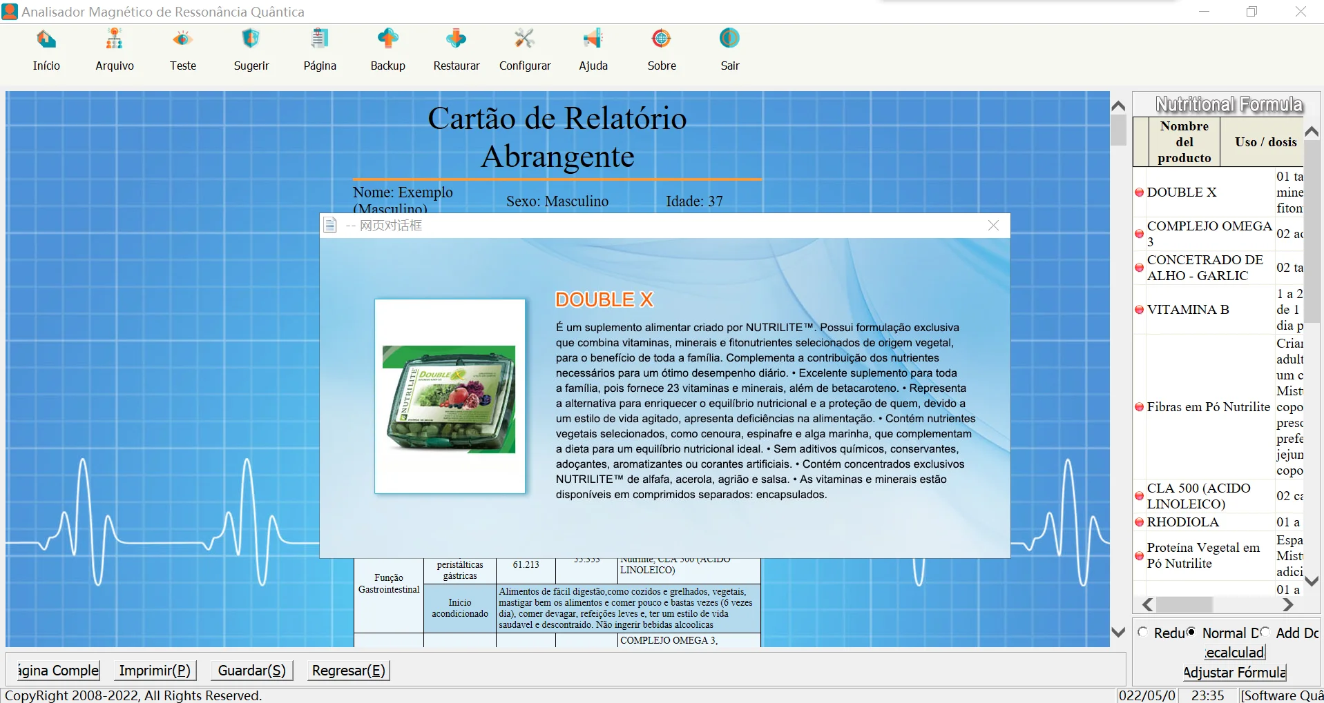Click down arrow of Nutritional Formula list

pyautogui.click(x=1312, y=581)
